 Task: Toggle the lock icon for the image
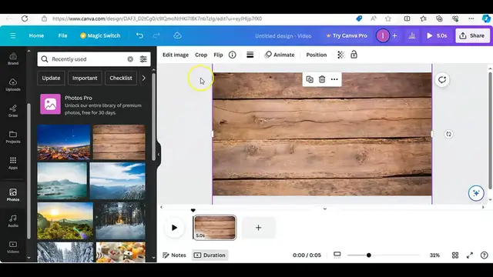[x=354, y=55]
